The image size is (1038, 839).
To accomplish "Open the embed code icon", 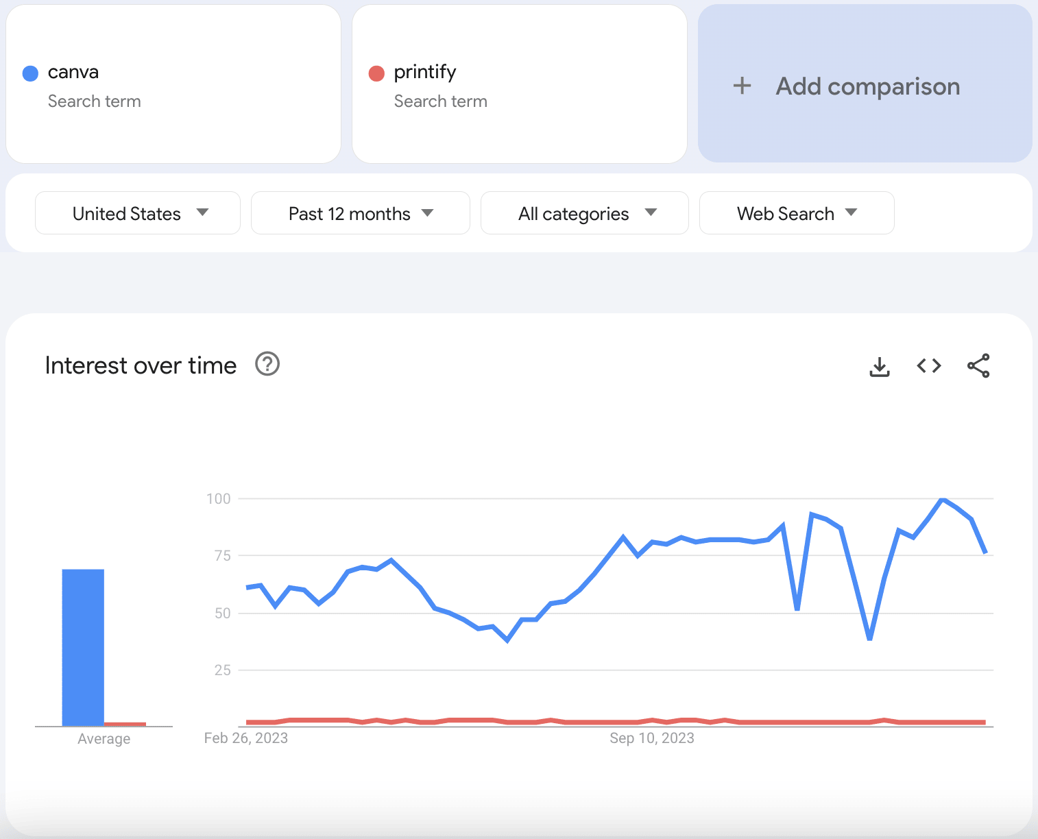I will [x=929, y=366].
